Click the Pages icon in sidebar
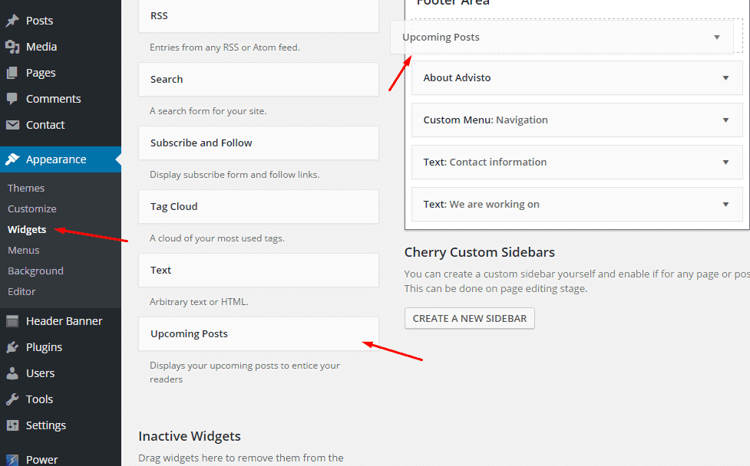 [x=12, y=73]
